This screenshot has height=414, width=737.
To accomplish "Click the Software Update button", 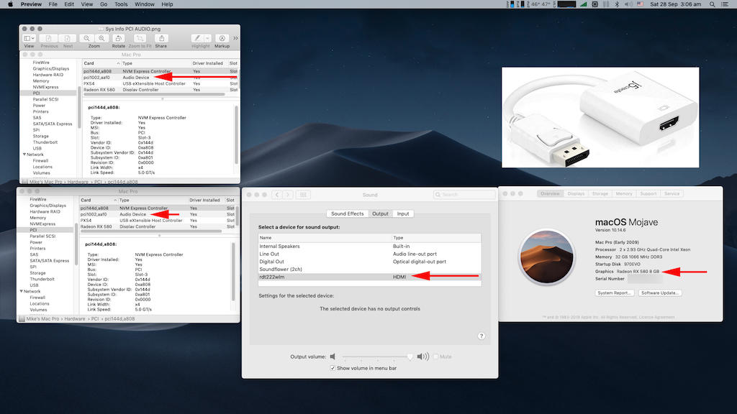I will coord(660,293).
